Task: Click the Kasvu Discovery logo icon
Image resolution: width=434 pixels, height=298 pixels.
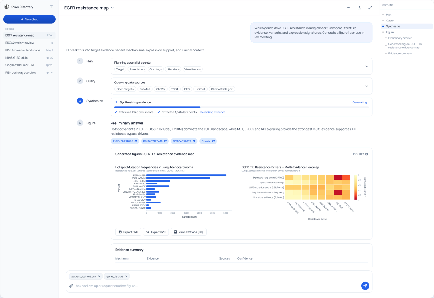Action: tap(7, 7)
